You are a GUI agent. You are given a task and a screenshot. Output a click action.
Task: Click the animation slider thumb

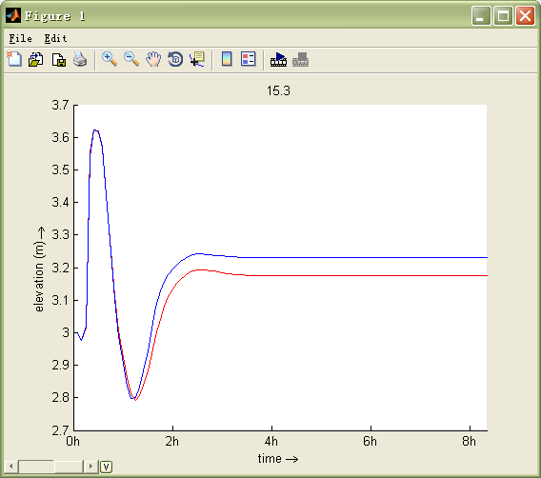36,467
